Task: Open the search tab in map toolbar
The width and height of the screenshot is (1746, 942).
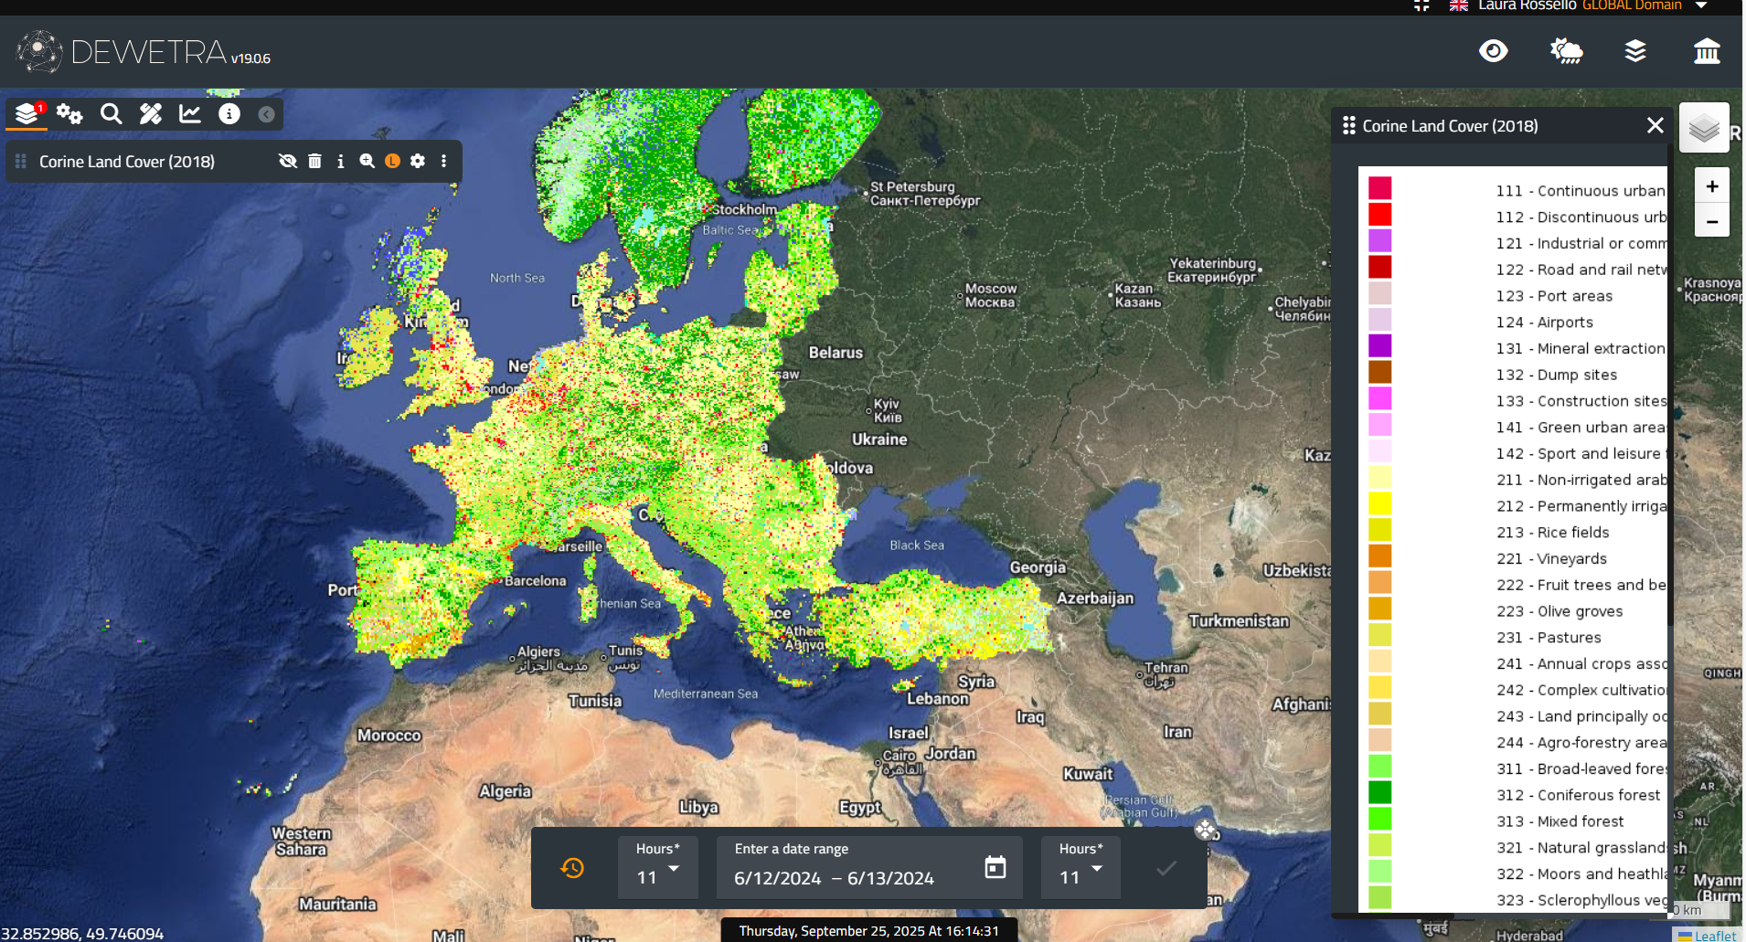Action: coord(111,113)
